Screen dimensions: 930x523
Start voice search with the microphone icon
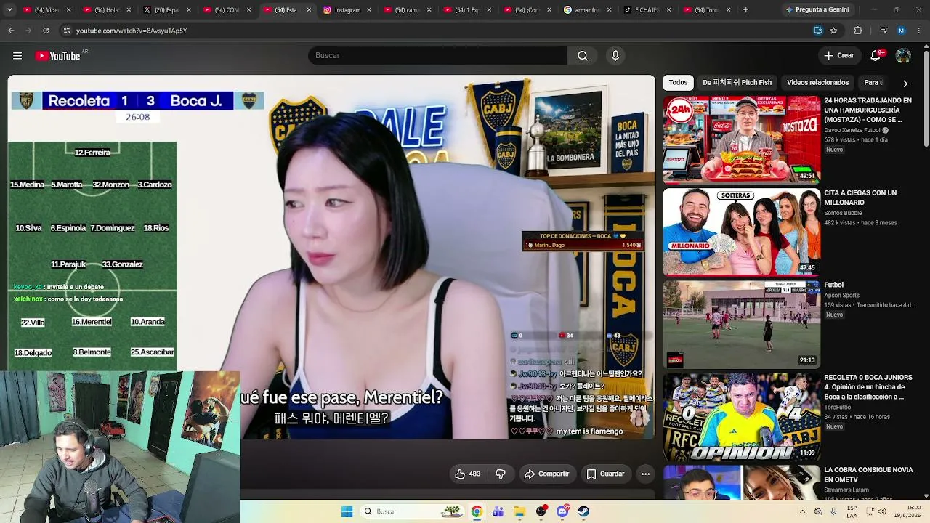tap(615, 56)
